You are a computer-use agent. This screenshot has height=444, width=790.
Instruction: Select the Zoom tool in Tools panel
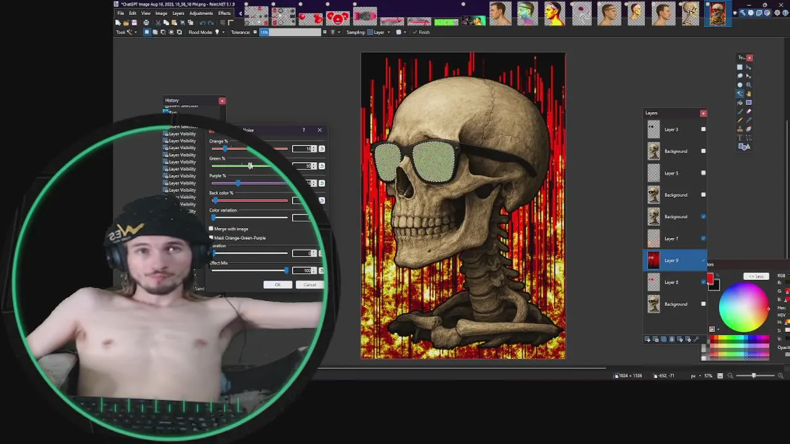[x=749, y=84]
